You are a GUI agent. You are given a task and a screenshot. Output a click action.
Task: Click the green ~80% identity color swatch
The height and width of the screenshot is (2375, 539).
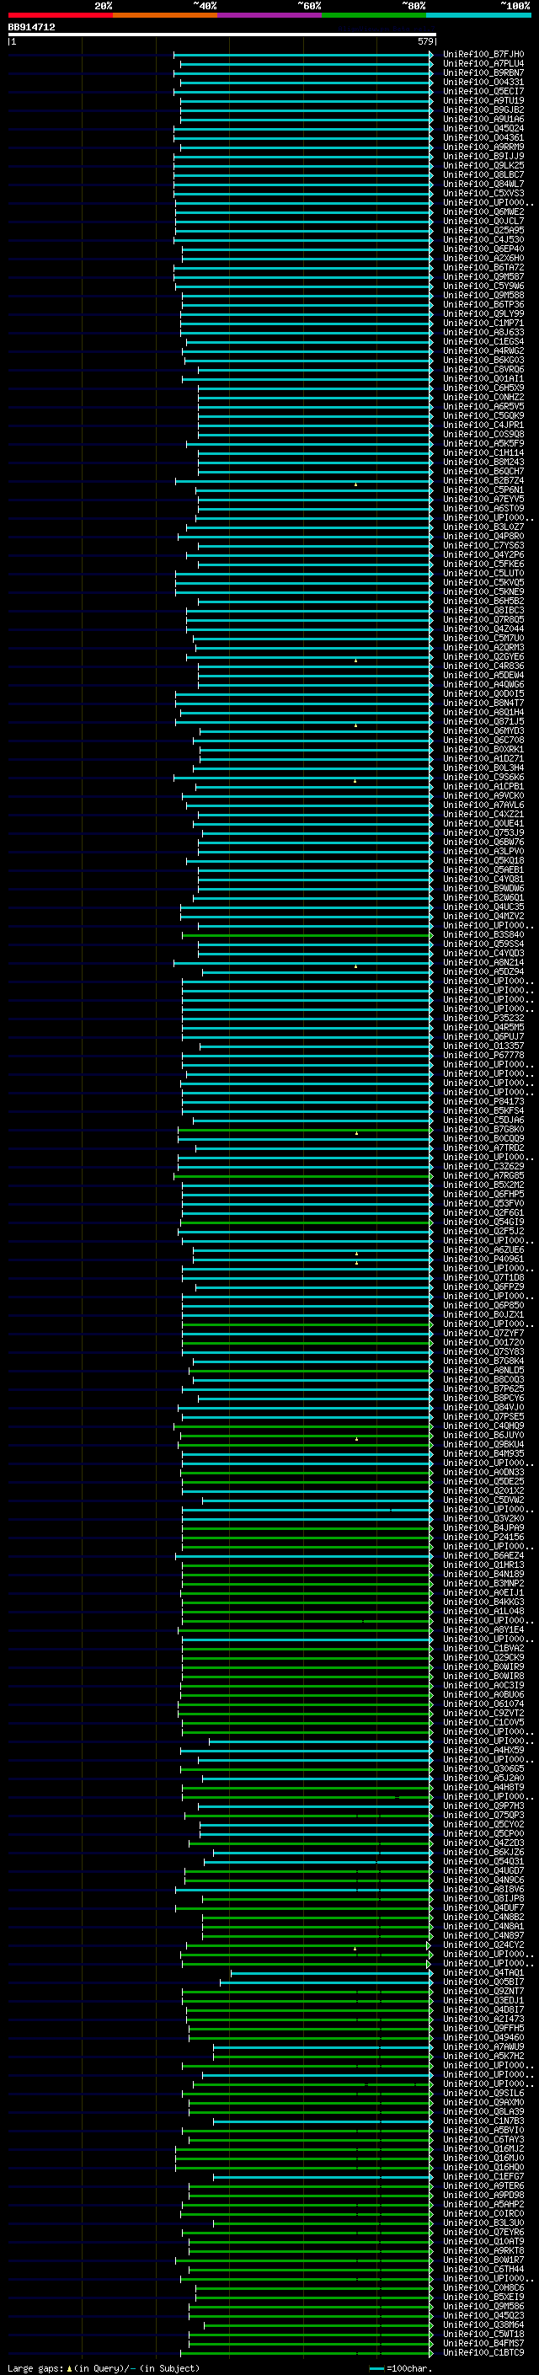pyautogui.click(x=374, y=15)
